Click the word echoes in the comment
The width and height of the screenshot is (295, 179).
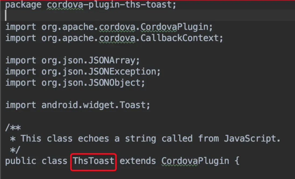93,139
